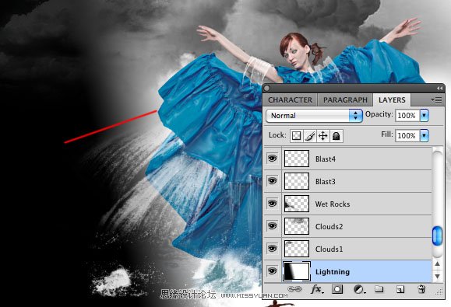This screenshot has width=451, height=307.
Task: Click the layers scroll up arrow
Action: (437, 264)
